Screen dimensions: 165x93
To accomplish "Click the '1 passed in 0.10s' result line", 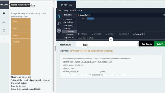I will click(x=97, y=75).
